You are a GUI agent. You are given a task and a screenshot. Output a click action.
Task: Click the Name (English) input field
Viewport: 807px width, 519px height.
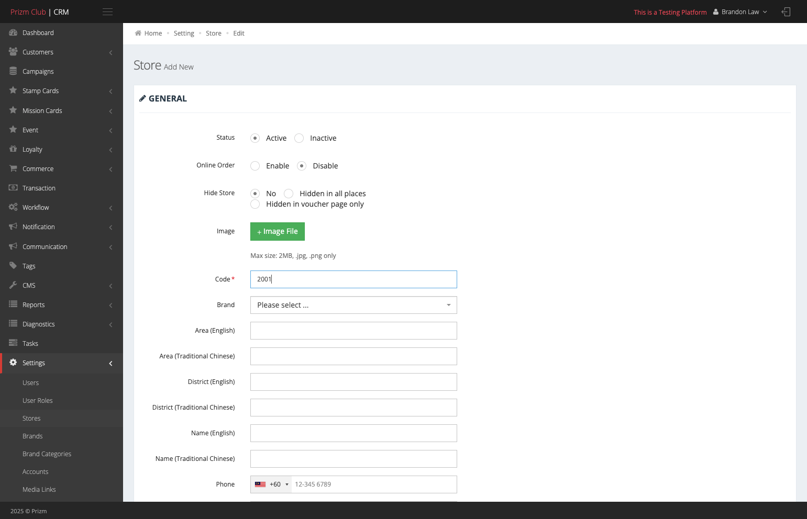(353, 433)
